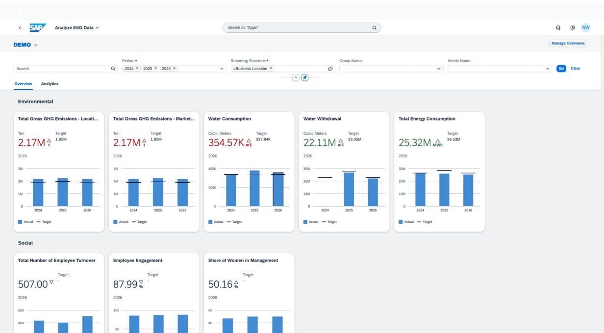Click the magnifier icon in the Apps search bar
604x333 pixels.
pyautogui.click(x=374, y=28)
